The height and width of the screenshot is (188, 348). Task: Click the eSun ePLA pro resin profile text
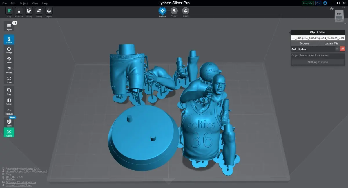point(26,172)
